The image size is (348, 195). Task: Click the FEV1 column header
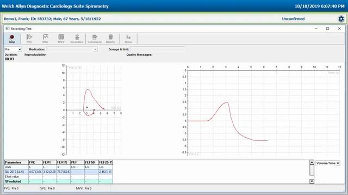coord(49,162)
